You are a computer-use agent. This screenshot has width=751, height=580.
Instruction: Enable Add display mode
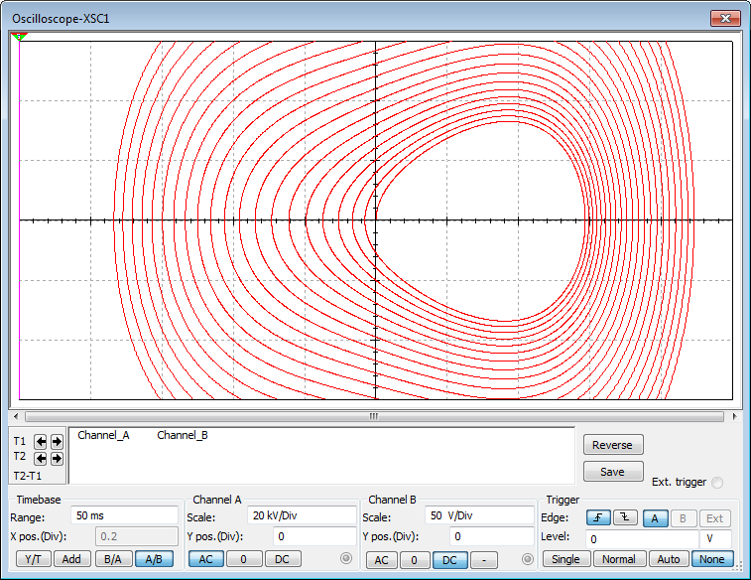coord(71,559)
